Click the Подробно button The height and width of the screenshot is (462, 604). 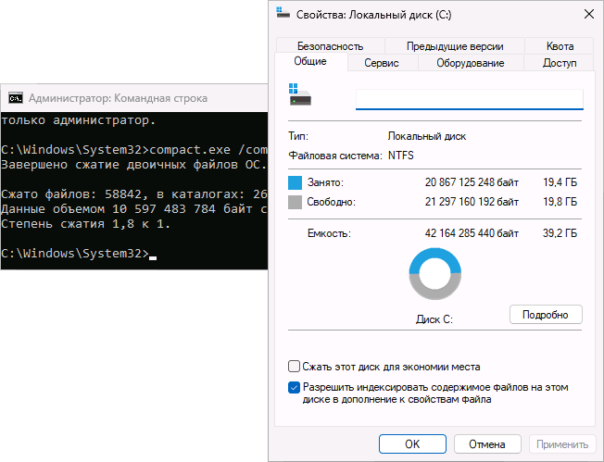546,315
